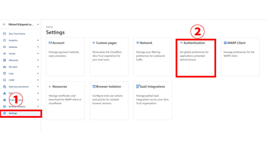Viewport: 267px width, 150px height.
Task: Click the Networks icon in sidebar
Action: pos(4,60)
